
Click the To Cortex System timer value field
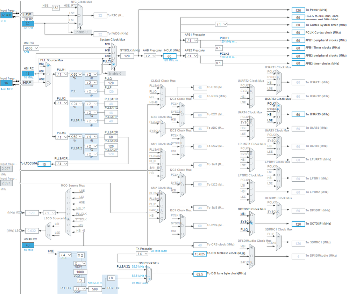pos(298,25)
